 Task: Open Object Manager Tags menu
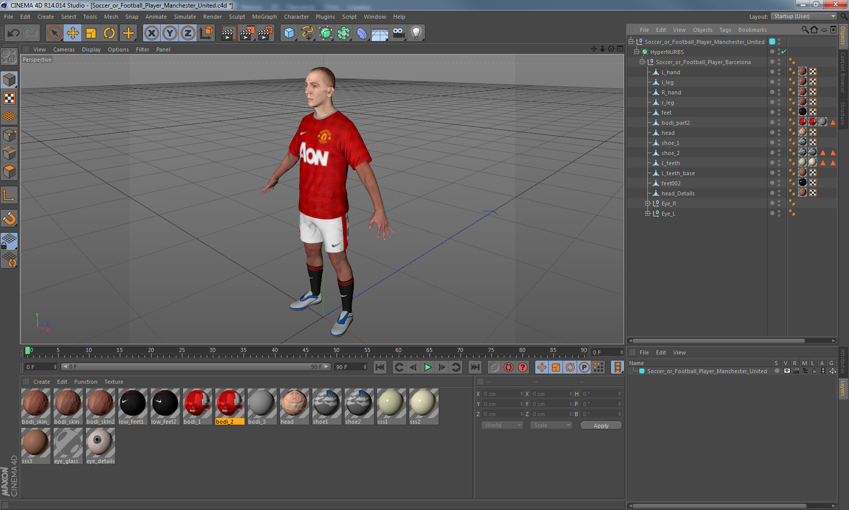tap(725, 30)
